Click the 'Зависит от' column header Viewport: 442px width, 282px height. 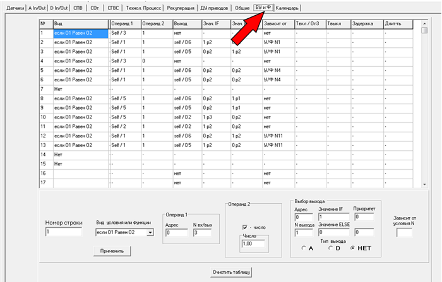(x=277, y=23)
